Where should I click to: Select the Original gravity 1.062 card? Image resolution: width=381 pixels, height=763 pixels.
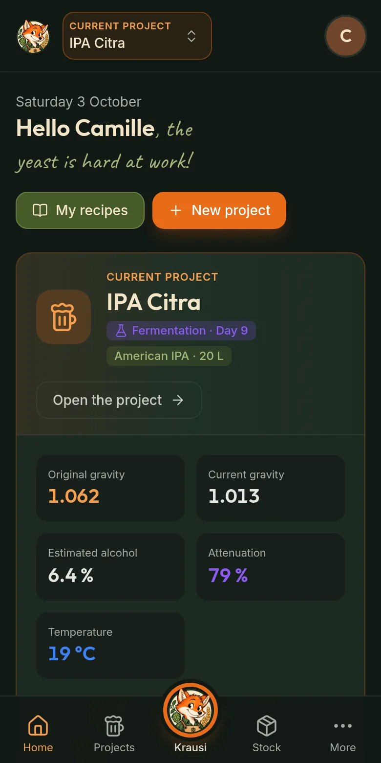[110, 488]
